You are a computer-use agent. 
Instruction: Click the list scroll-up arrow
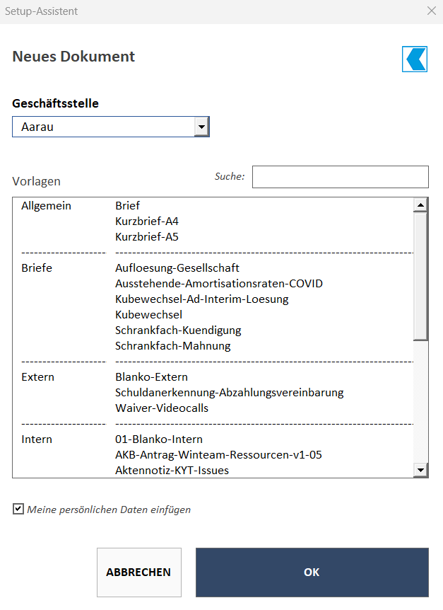point(420,205)
